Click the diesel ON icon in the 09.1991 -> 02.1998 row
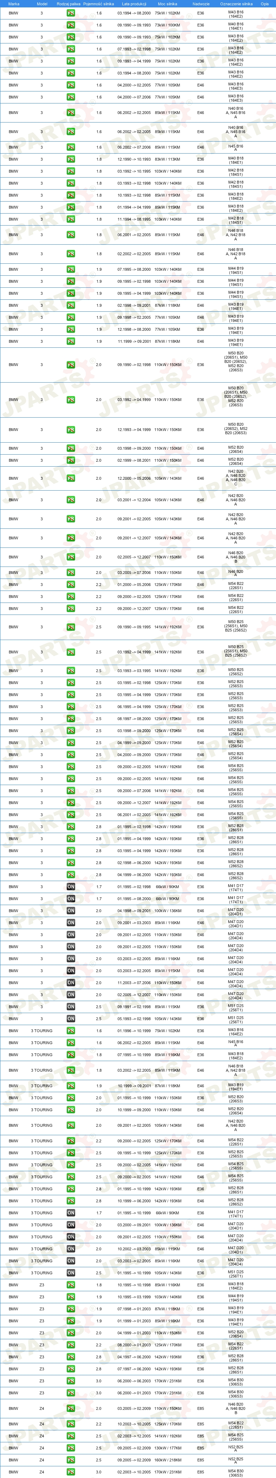Viewport: 276px width, 1478px height. pos(71,1007)
